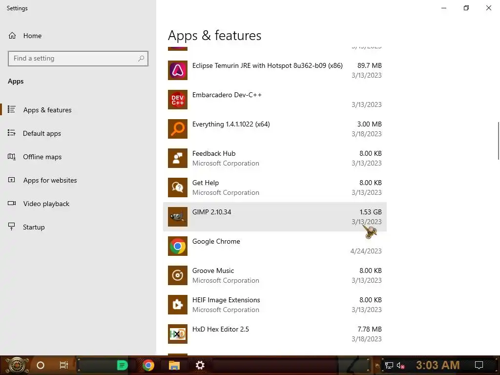Launch Chrome from the taskbar
The width and height of the screenshot is (500, 375).
click(x=148, y=365)
